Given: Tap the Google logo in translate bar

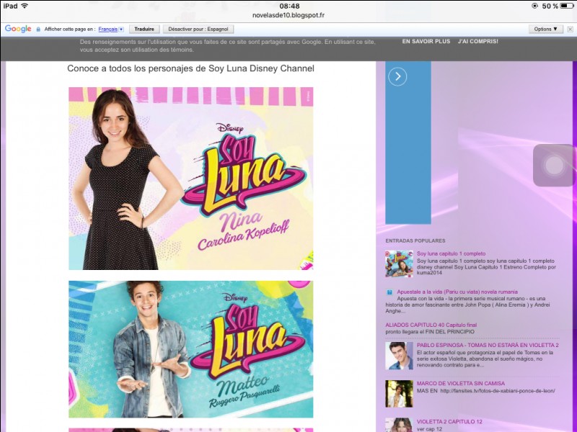Looking at the screenshot, I should pos(18,29).
